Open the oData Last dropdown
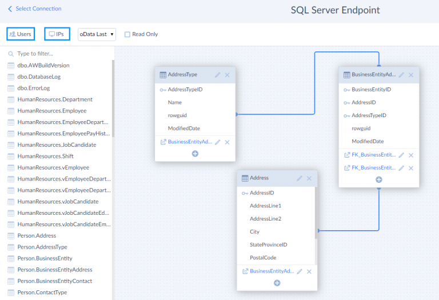 tap(97, 34)
